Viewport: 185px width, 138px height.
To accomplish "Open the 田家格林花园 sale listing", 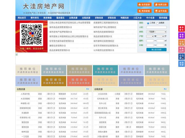I will [x=25, y=108].
